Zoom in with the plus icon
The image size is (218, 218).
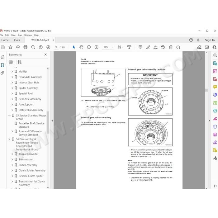pyautogui.click(x=96, y=47)
